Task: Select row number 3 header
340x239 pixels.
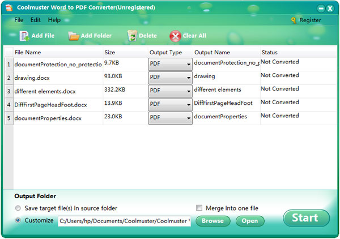Action: [9, 91]
